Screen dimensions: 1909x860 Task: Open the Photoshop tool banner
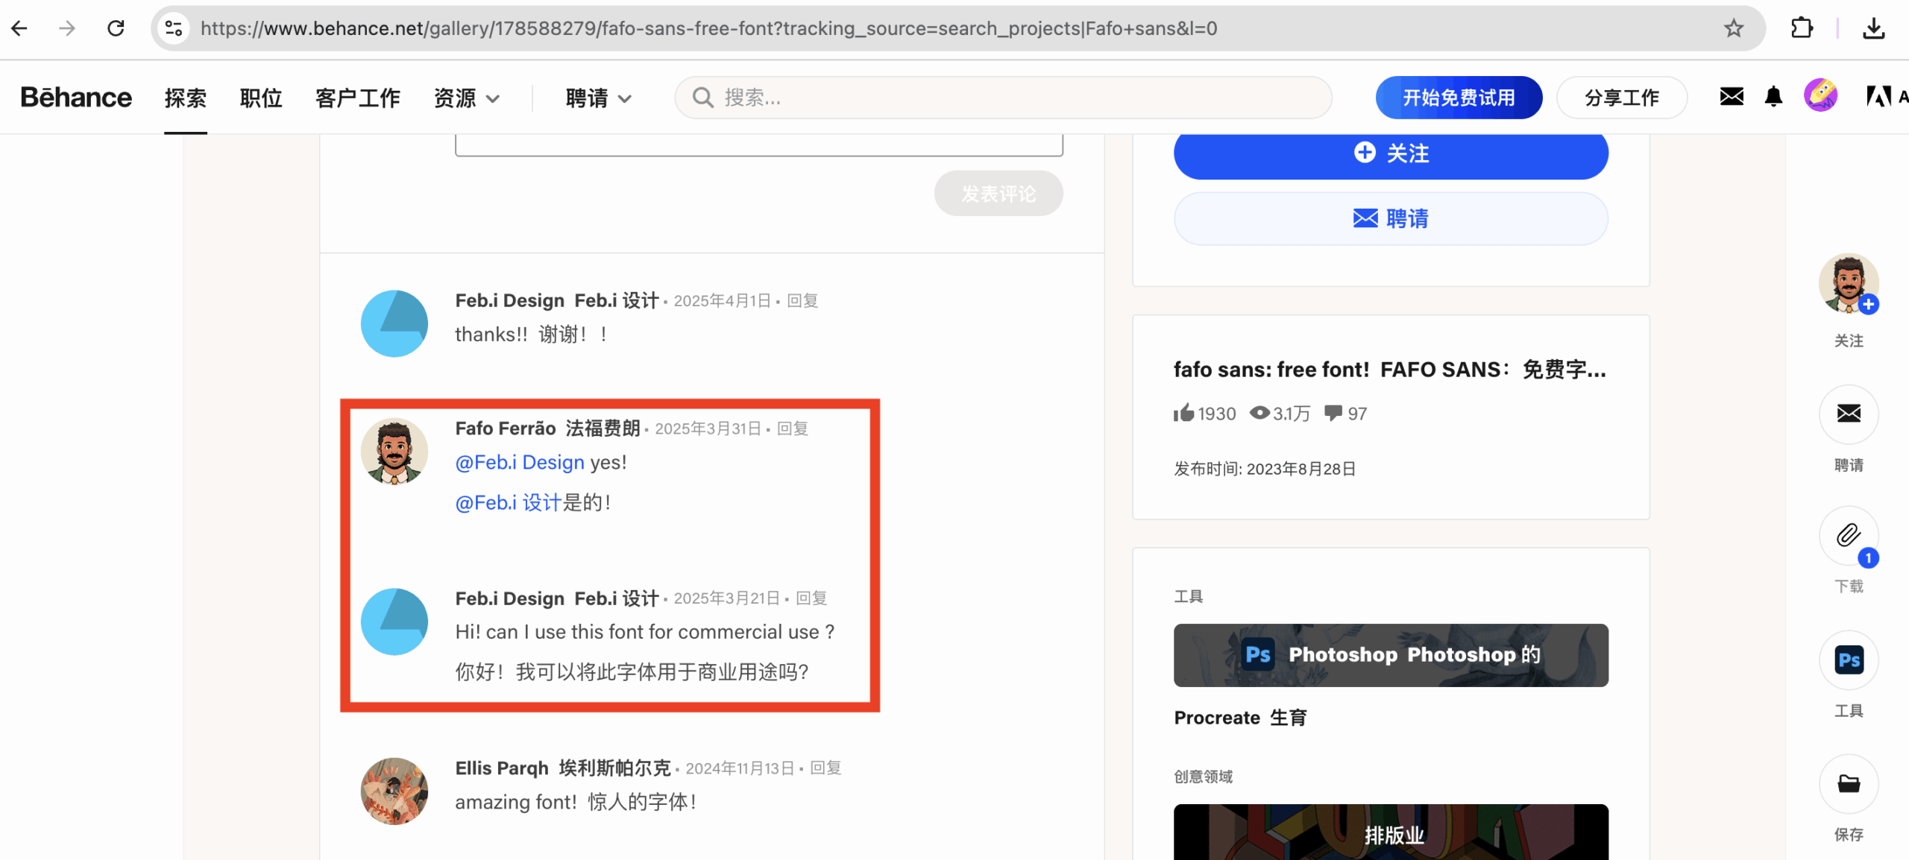(x=1391, y=655)
